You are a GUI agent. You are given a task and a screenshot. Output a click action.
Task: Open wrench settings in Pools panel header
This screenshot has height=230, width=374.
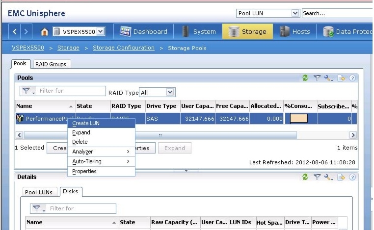(x=328, y=78)
